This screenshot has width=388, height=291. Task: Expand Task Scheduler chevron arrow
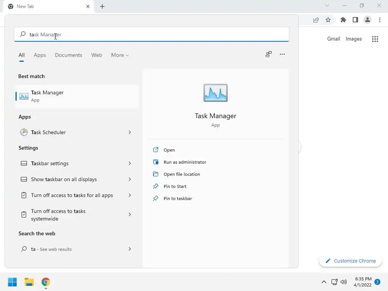130,132
